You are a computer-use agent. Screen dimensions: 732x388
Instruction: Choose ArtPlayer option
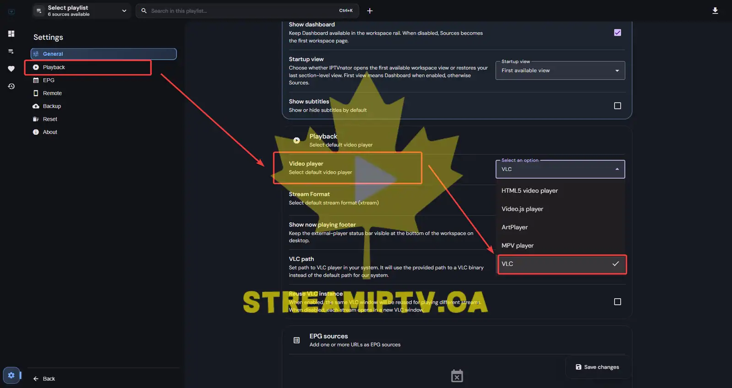[x=561, y=227]
